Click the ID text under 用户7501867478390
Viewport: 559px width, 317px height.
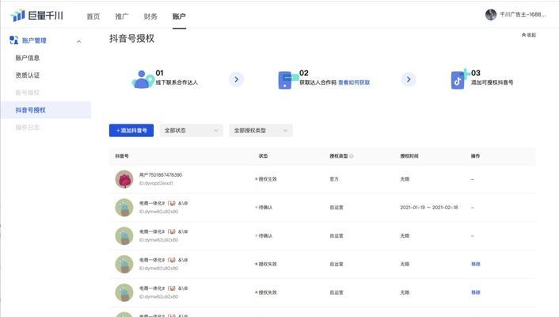(x=156, y=183)
